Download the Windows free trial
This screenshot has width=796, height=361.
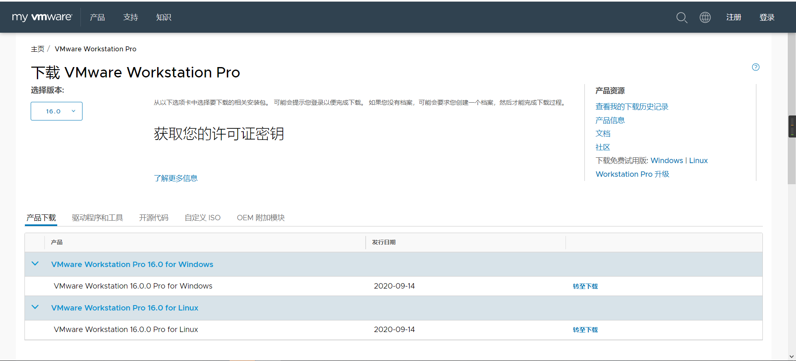pos(667,161)
